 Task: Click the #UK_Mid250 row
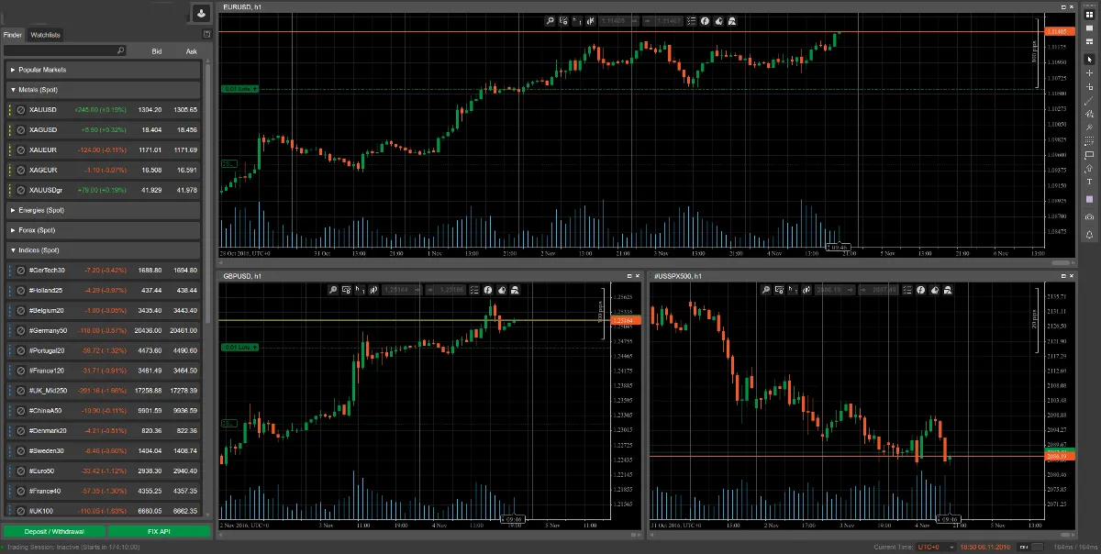click(x=103, y=391)
